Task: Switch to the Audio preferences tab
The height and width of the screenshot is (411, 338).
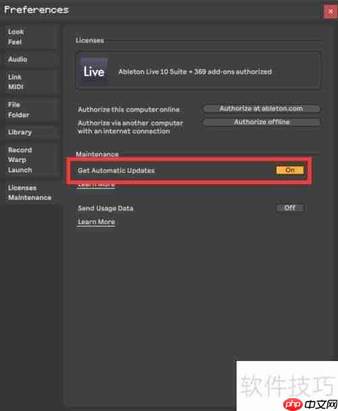Action: point(32,59)
